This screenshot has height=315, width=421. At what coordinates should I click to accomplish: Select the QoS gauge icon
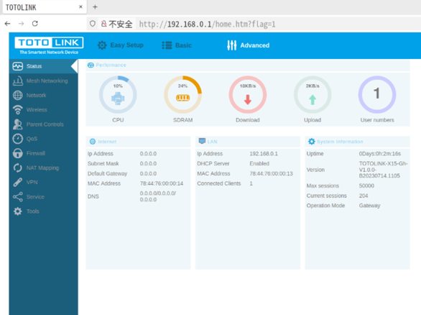tap(18, 139)
